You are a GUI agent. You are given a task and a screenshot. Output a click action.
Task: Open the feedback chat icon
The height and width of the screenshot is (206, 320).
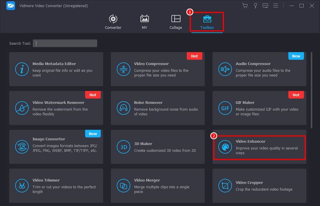coord(265,6)
